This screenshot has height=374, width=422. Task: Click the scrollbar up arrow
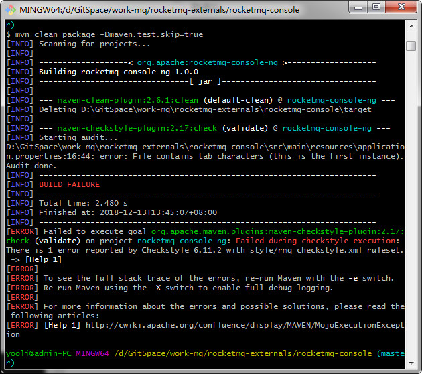pos(411,26)
